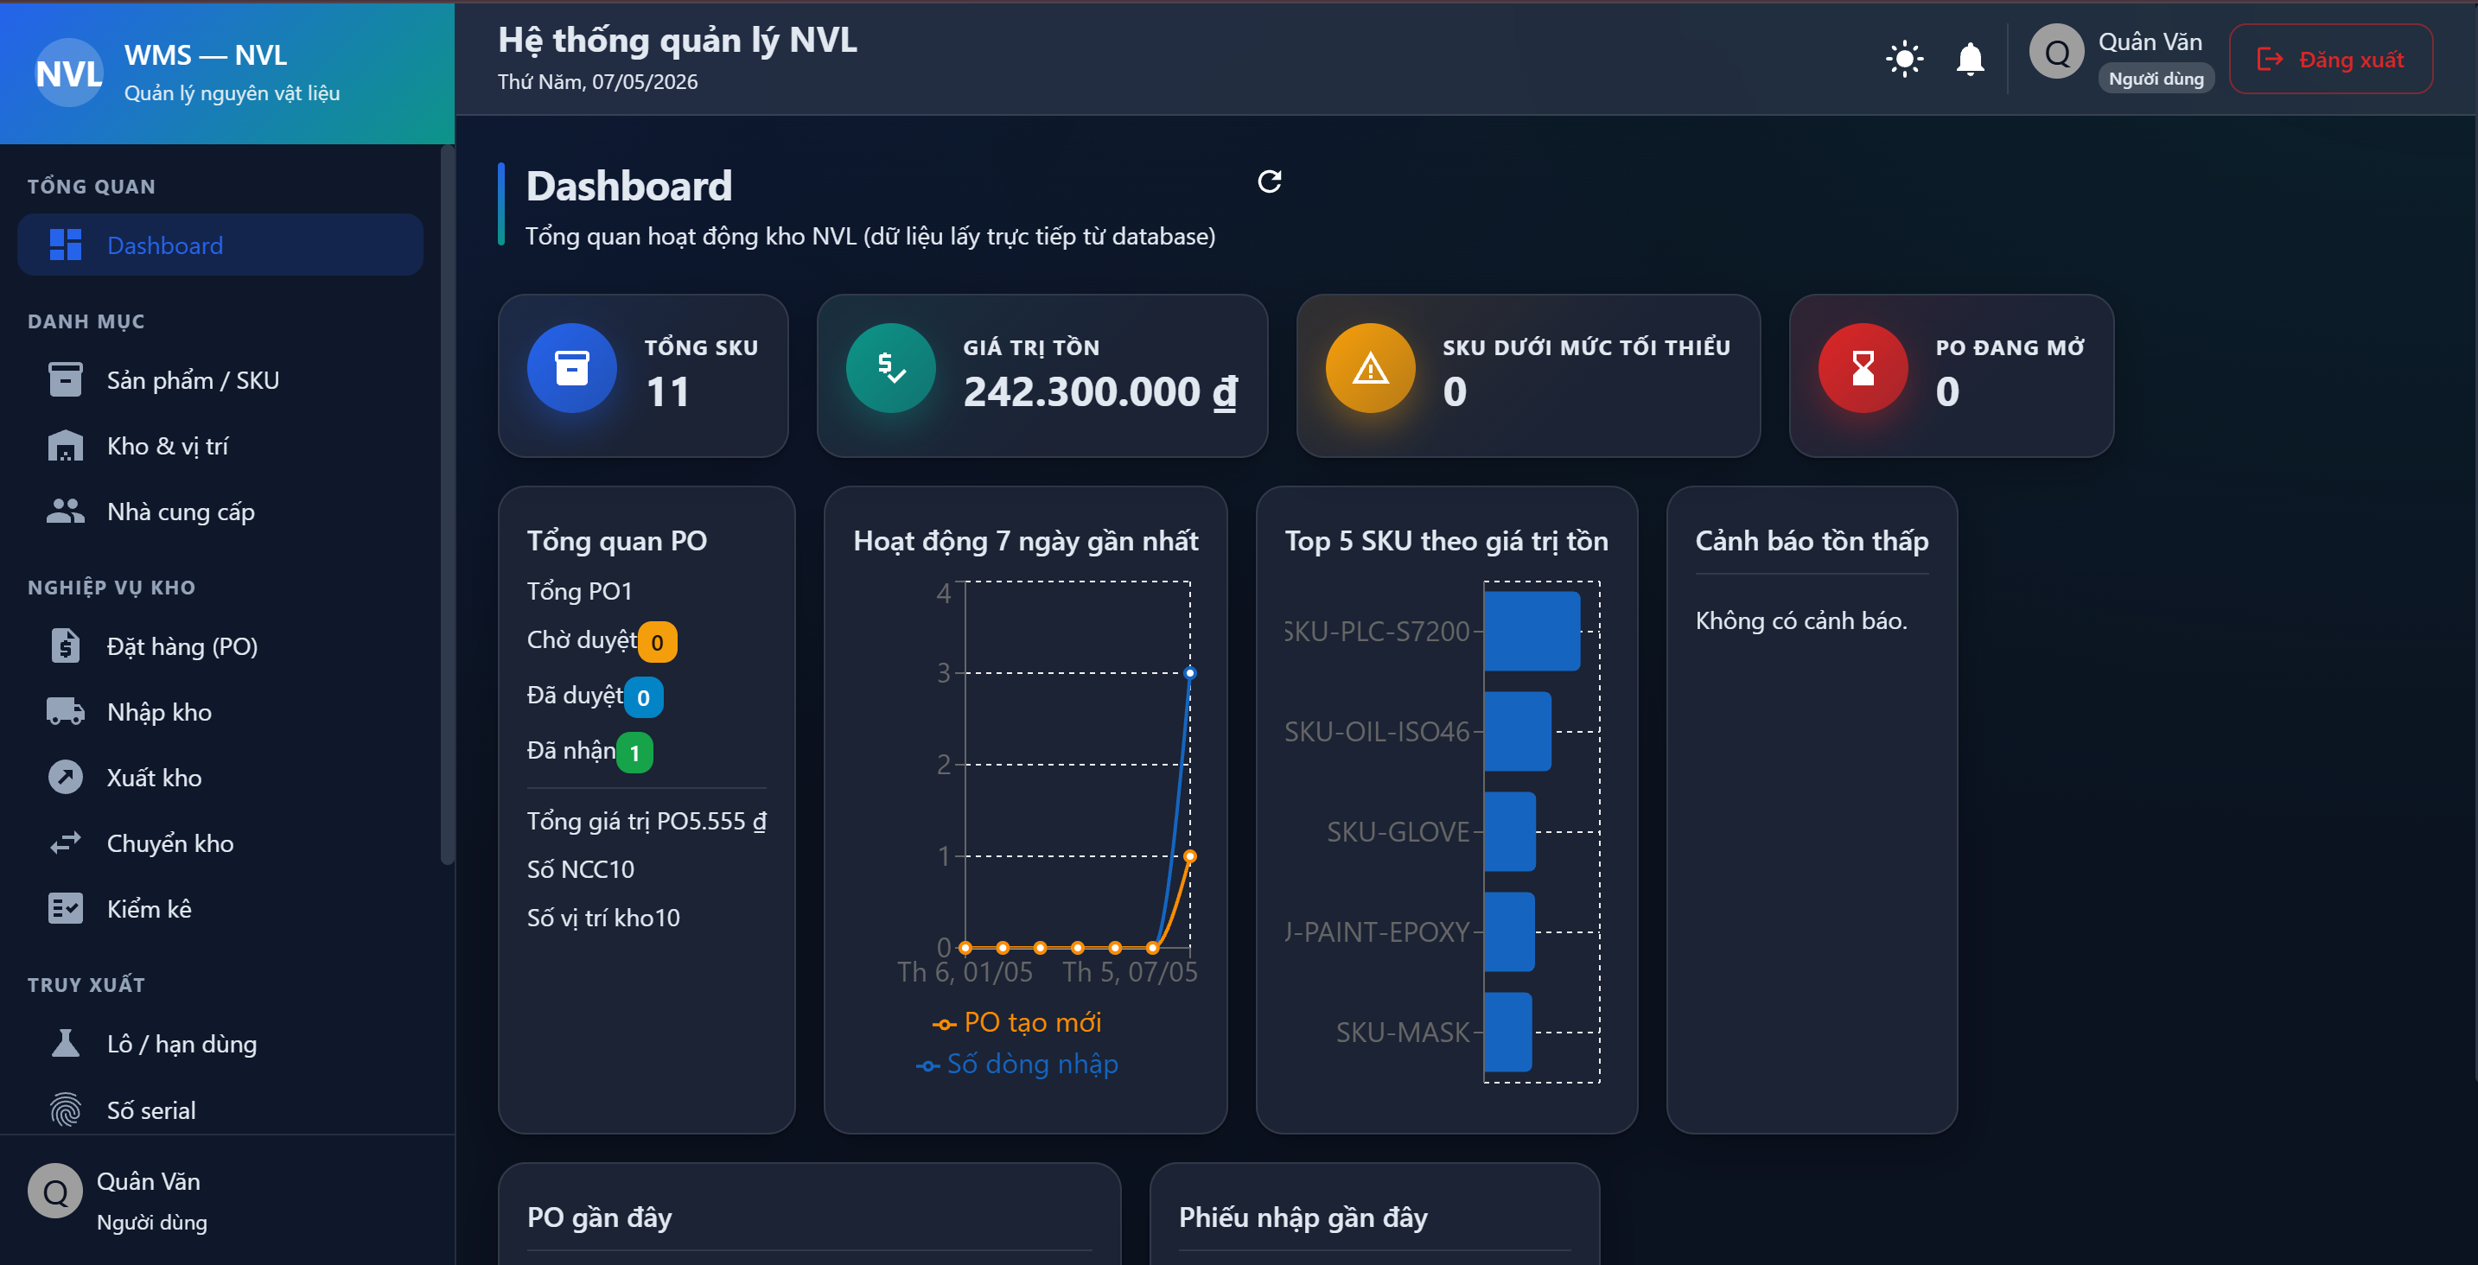Click the Người dùng role badge in header
This screenshot has height=1265, width=2478.
[x=2156, y=79]
